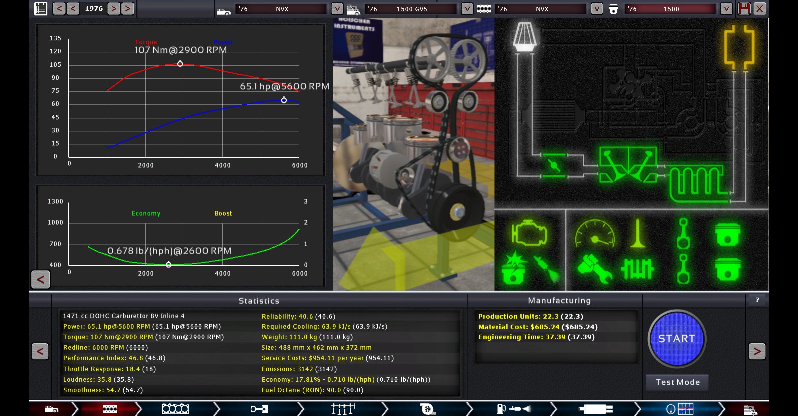The height and width of the screenshot is (416, 798).
Task: Jump forward several years with last right arrow
Action: click(x=128, y=8)
